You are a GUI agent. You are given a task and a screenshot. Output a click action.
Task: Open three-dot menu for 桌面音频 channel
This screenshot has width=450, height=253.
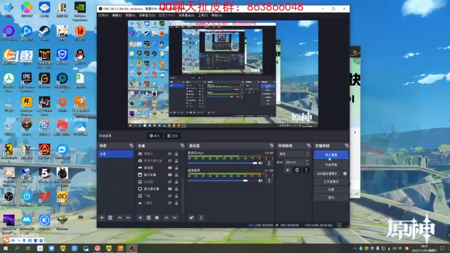(269, 180)
